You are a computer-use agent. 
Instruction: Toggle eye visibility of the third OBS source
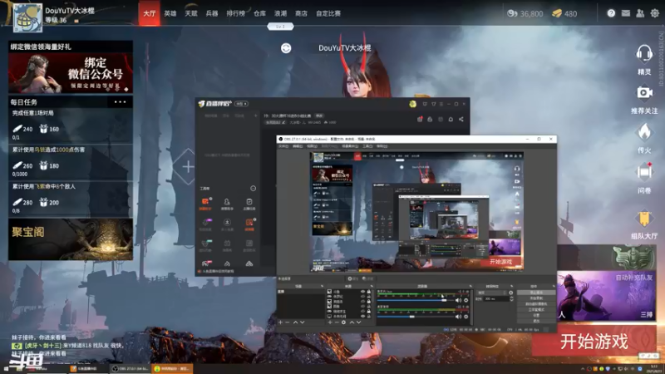[363, 302]
